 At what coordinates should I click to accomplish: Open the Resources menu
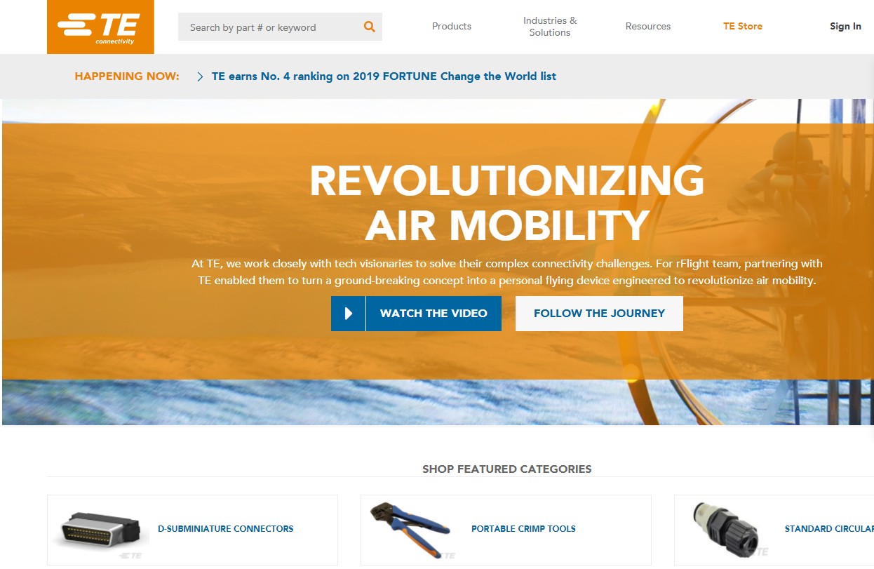pyautogui.click(x=648, y=27)
